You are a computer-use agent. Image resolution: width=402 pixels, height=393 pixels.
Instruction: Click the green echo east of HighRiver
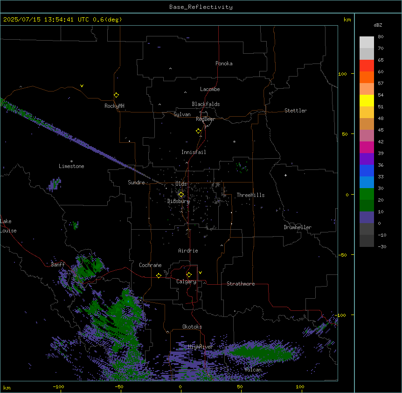click(262, 353)
